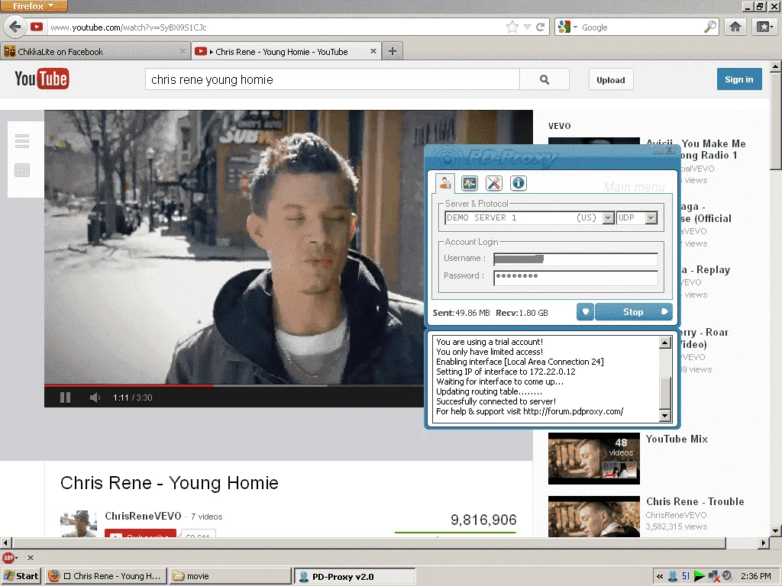
Task: Open the PD-Proxy traffic monitor tab icon
Action: tap(470, 183)
